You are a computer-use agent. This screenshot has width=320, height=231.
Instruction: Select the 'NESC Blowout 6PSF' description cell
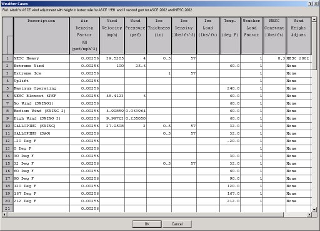pos(41,96)
